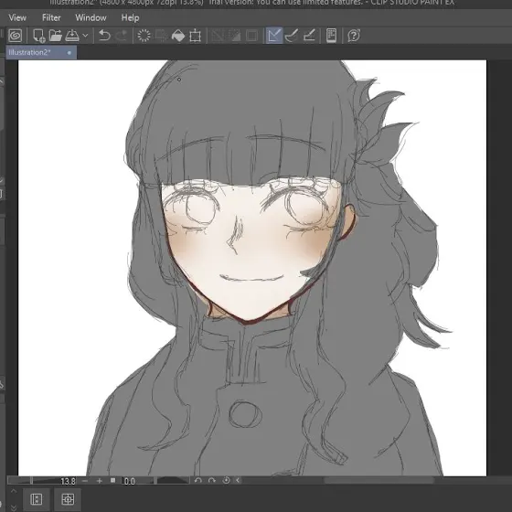This screenshot has height=512, width=512.
Task: Toggle the Snap to Special Ruler icon
Action: pyautogui.click(x=292, y=36)
